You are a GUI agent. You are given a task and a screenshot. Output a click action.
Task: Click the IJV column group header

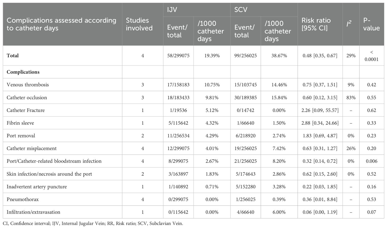[172, 10]
